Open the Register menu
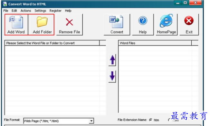The width and height of the screenshot is (210, 126). [55, 11]
